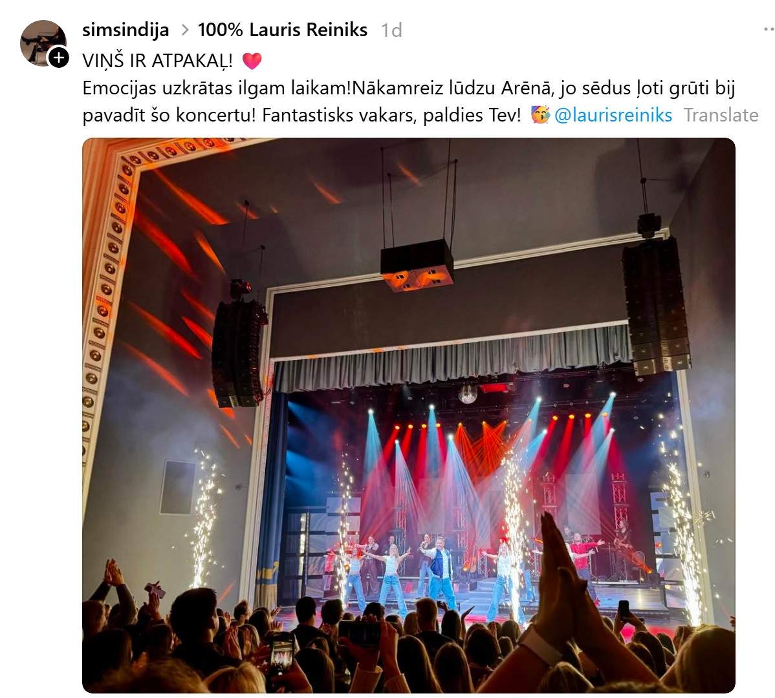Screen dimensions: 775x698
Task: Open the more options ellipsis menu
Action: pos(768,30)
